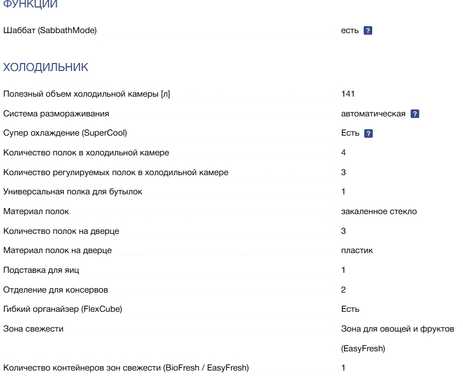Select 'закаленное стекло' shelf material value
This screenshot has width=463, height=378.
(379, 211)
